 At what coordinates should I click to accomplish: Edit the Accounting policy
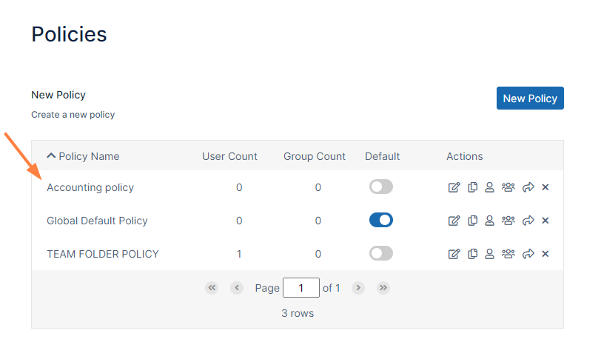tap(454, 187)
